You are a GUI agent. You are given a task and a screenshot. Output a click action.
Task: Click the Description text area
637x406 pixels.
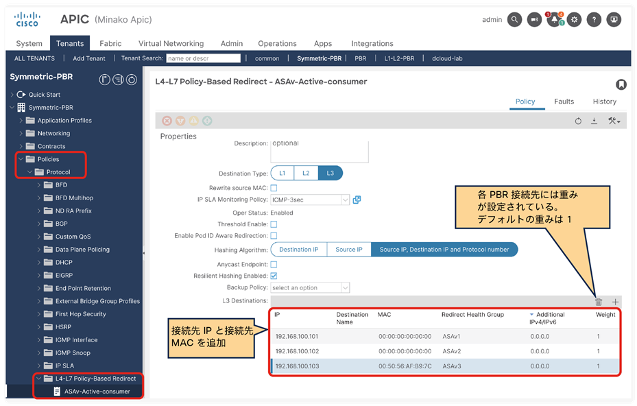point(320,151)
